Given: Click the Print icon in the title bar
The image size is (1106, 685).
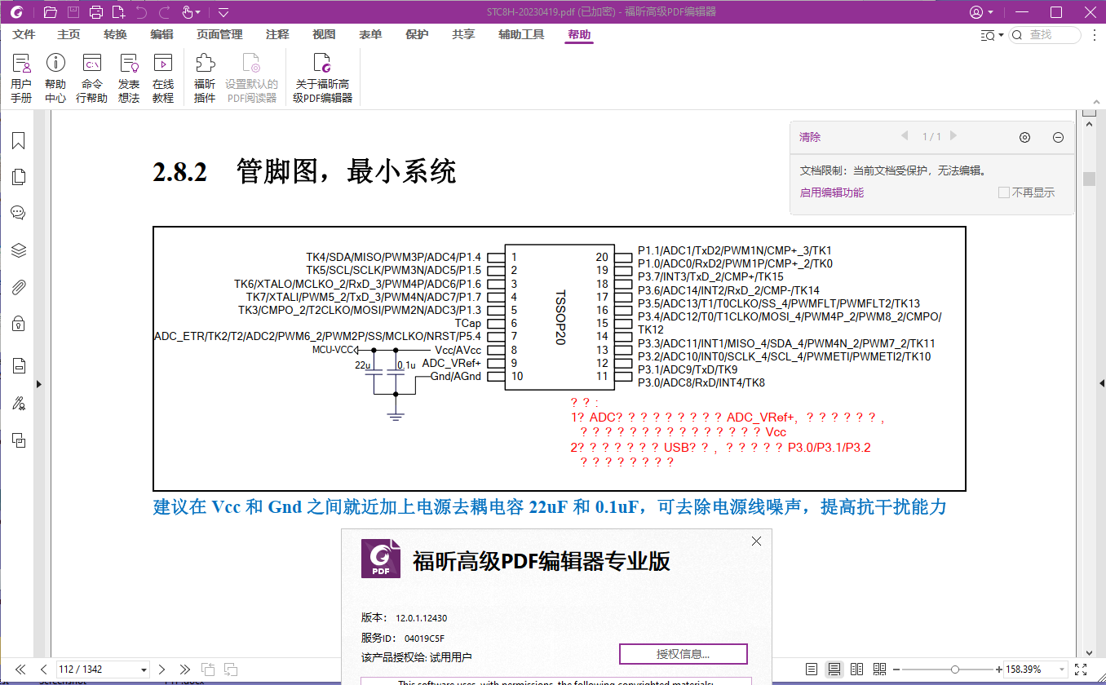Looking at the screenshot, I should (x=96, y=12).
